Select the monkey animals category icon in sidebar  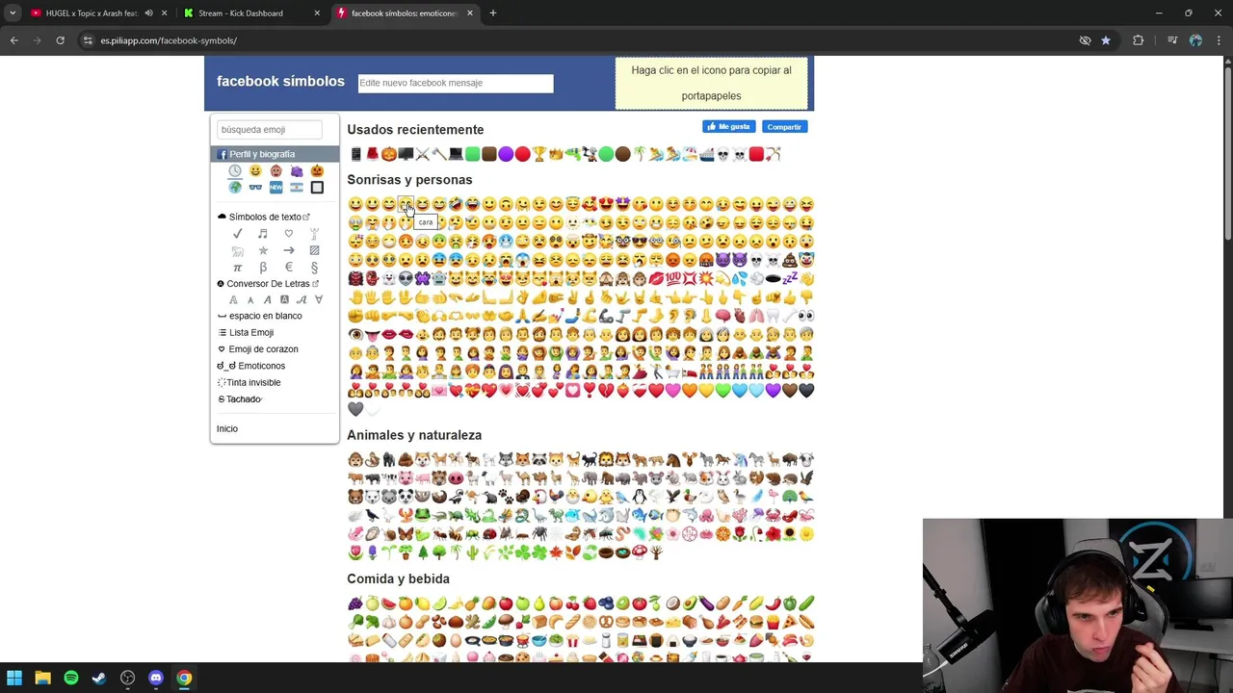pos(275,171)
